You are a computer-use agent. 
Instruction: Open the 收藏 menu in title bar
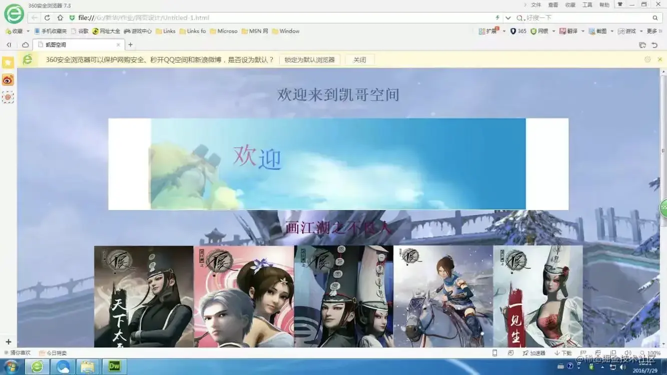click(570, 4)
